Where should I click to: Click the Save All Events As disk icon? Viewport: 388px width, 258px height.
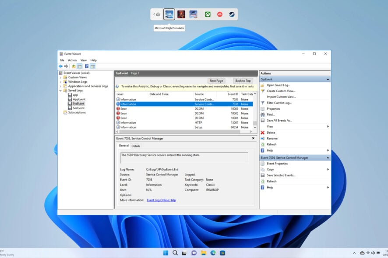263,121
